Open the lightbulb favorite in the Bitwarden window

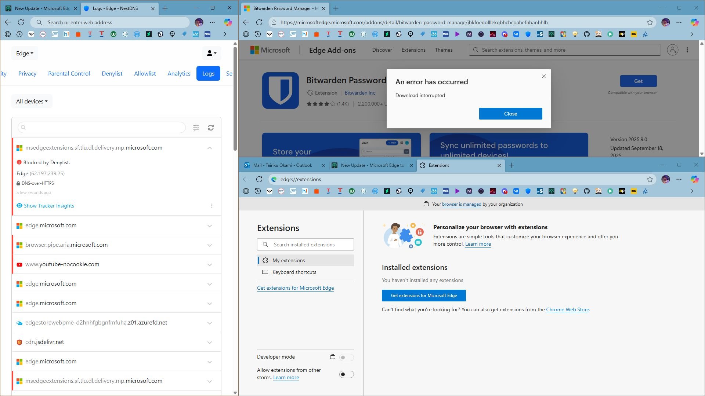coord(575,34)
